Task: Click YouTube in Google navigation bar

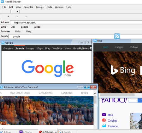Action: [x=57, y=48]
